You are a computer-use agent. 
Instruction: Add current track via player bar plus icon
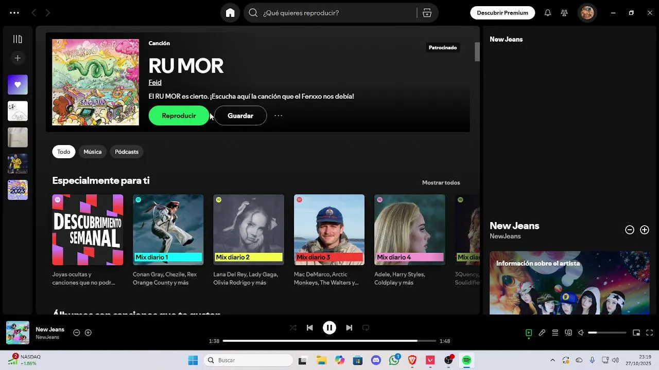click(88, 332)
